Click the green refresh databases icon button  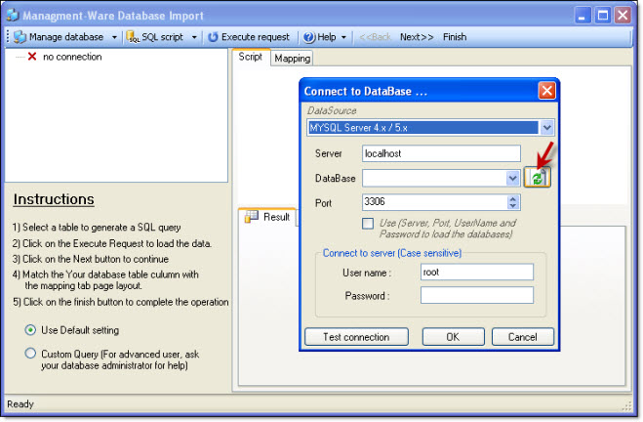[x=538, y=178]
